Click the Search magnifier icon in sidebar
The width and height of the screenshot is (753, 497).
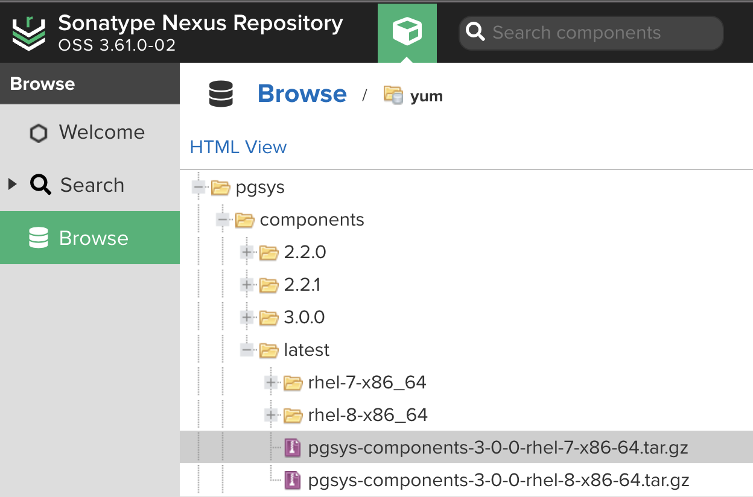coord(40,185)
